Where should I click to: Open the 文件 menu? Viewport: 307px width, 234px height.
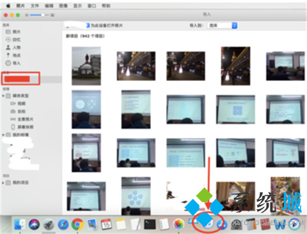coord(35,6)
